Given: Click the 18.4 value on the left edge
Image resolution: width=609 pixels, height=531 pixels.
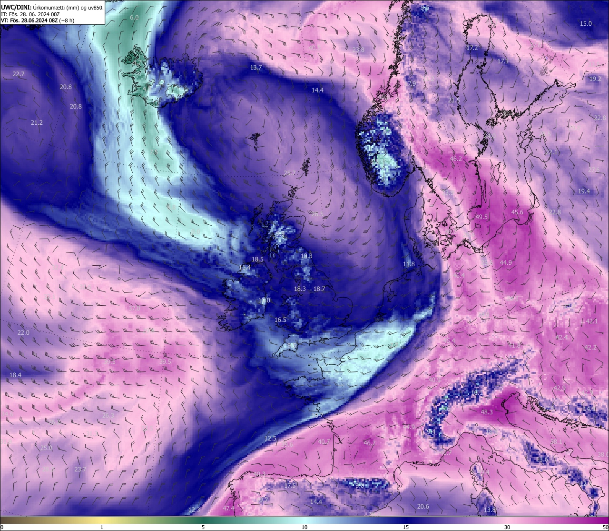Looking at the screenshot, I should click(15, 375).
